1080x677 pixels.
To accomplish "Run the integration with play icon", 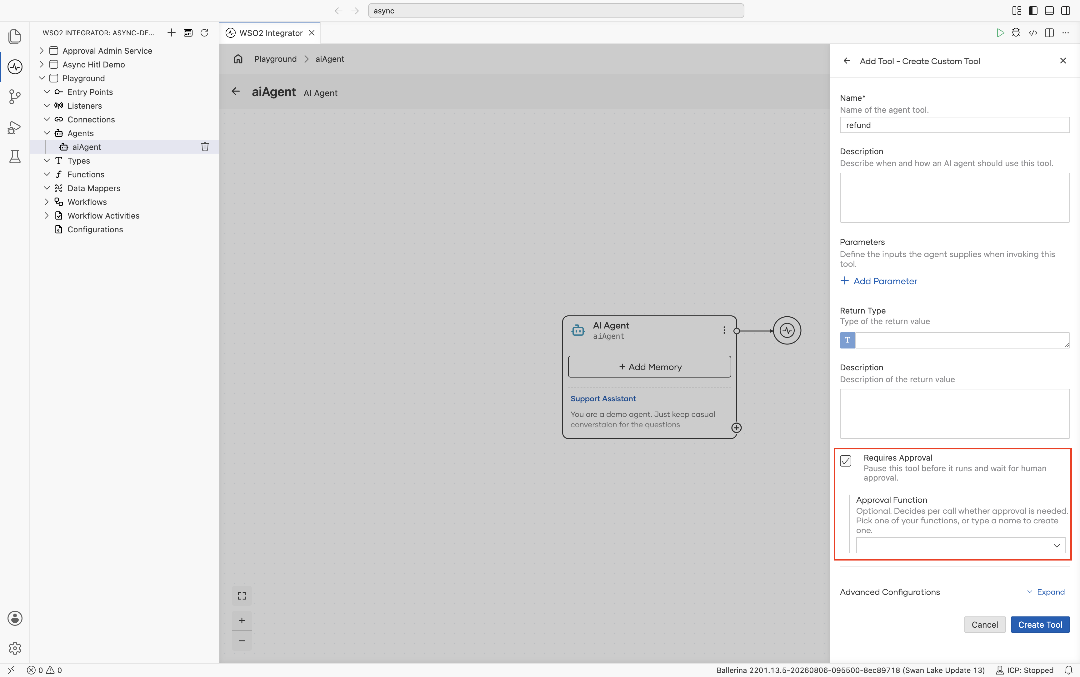I will (1000, 33).
